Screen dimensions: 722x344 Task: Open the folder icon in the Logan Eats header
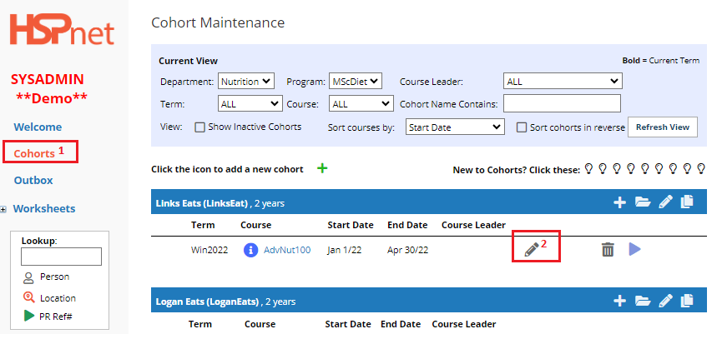(643, 302)
